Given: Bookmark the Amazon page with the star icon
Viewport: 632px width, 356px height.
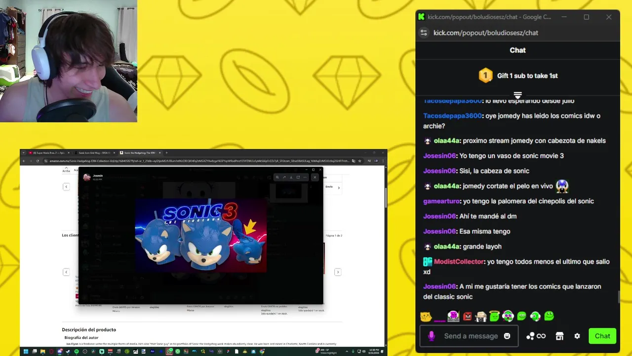Looking at the screenshot, I should (359, 161).
